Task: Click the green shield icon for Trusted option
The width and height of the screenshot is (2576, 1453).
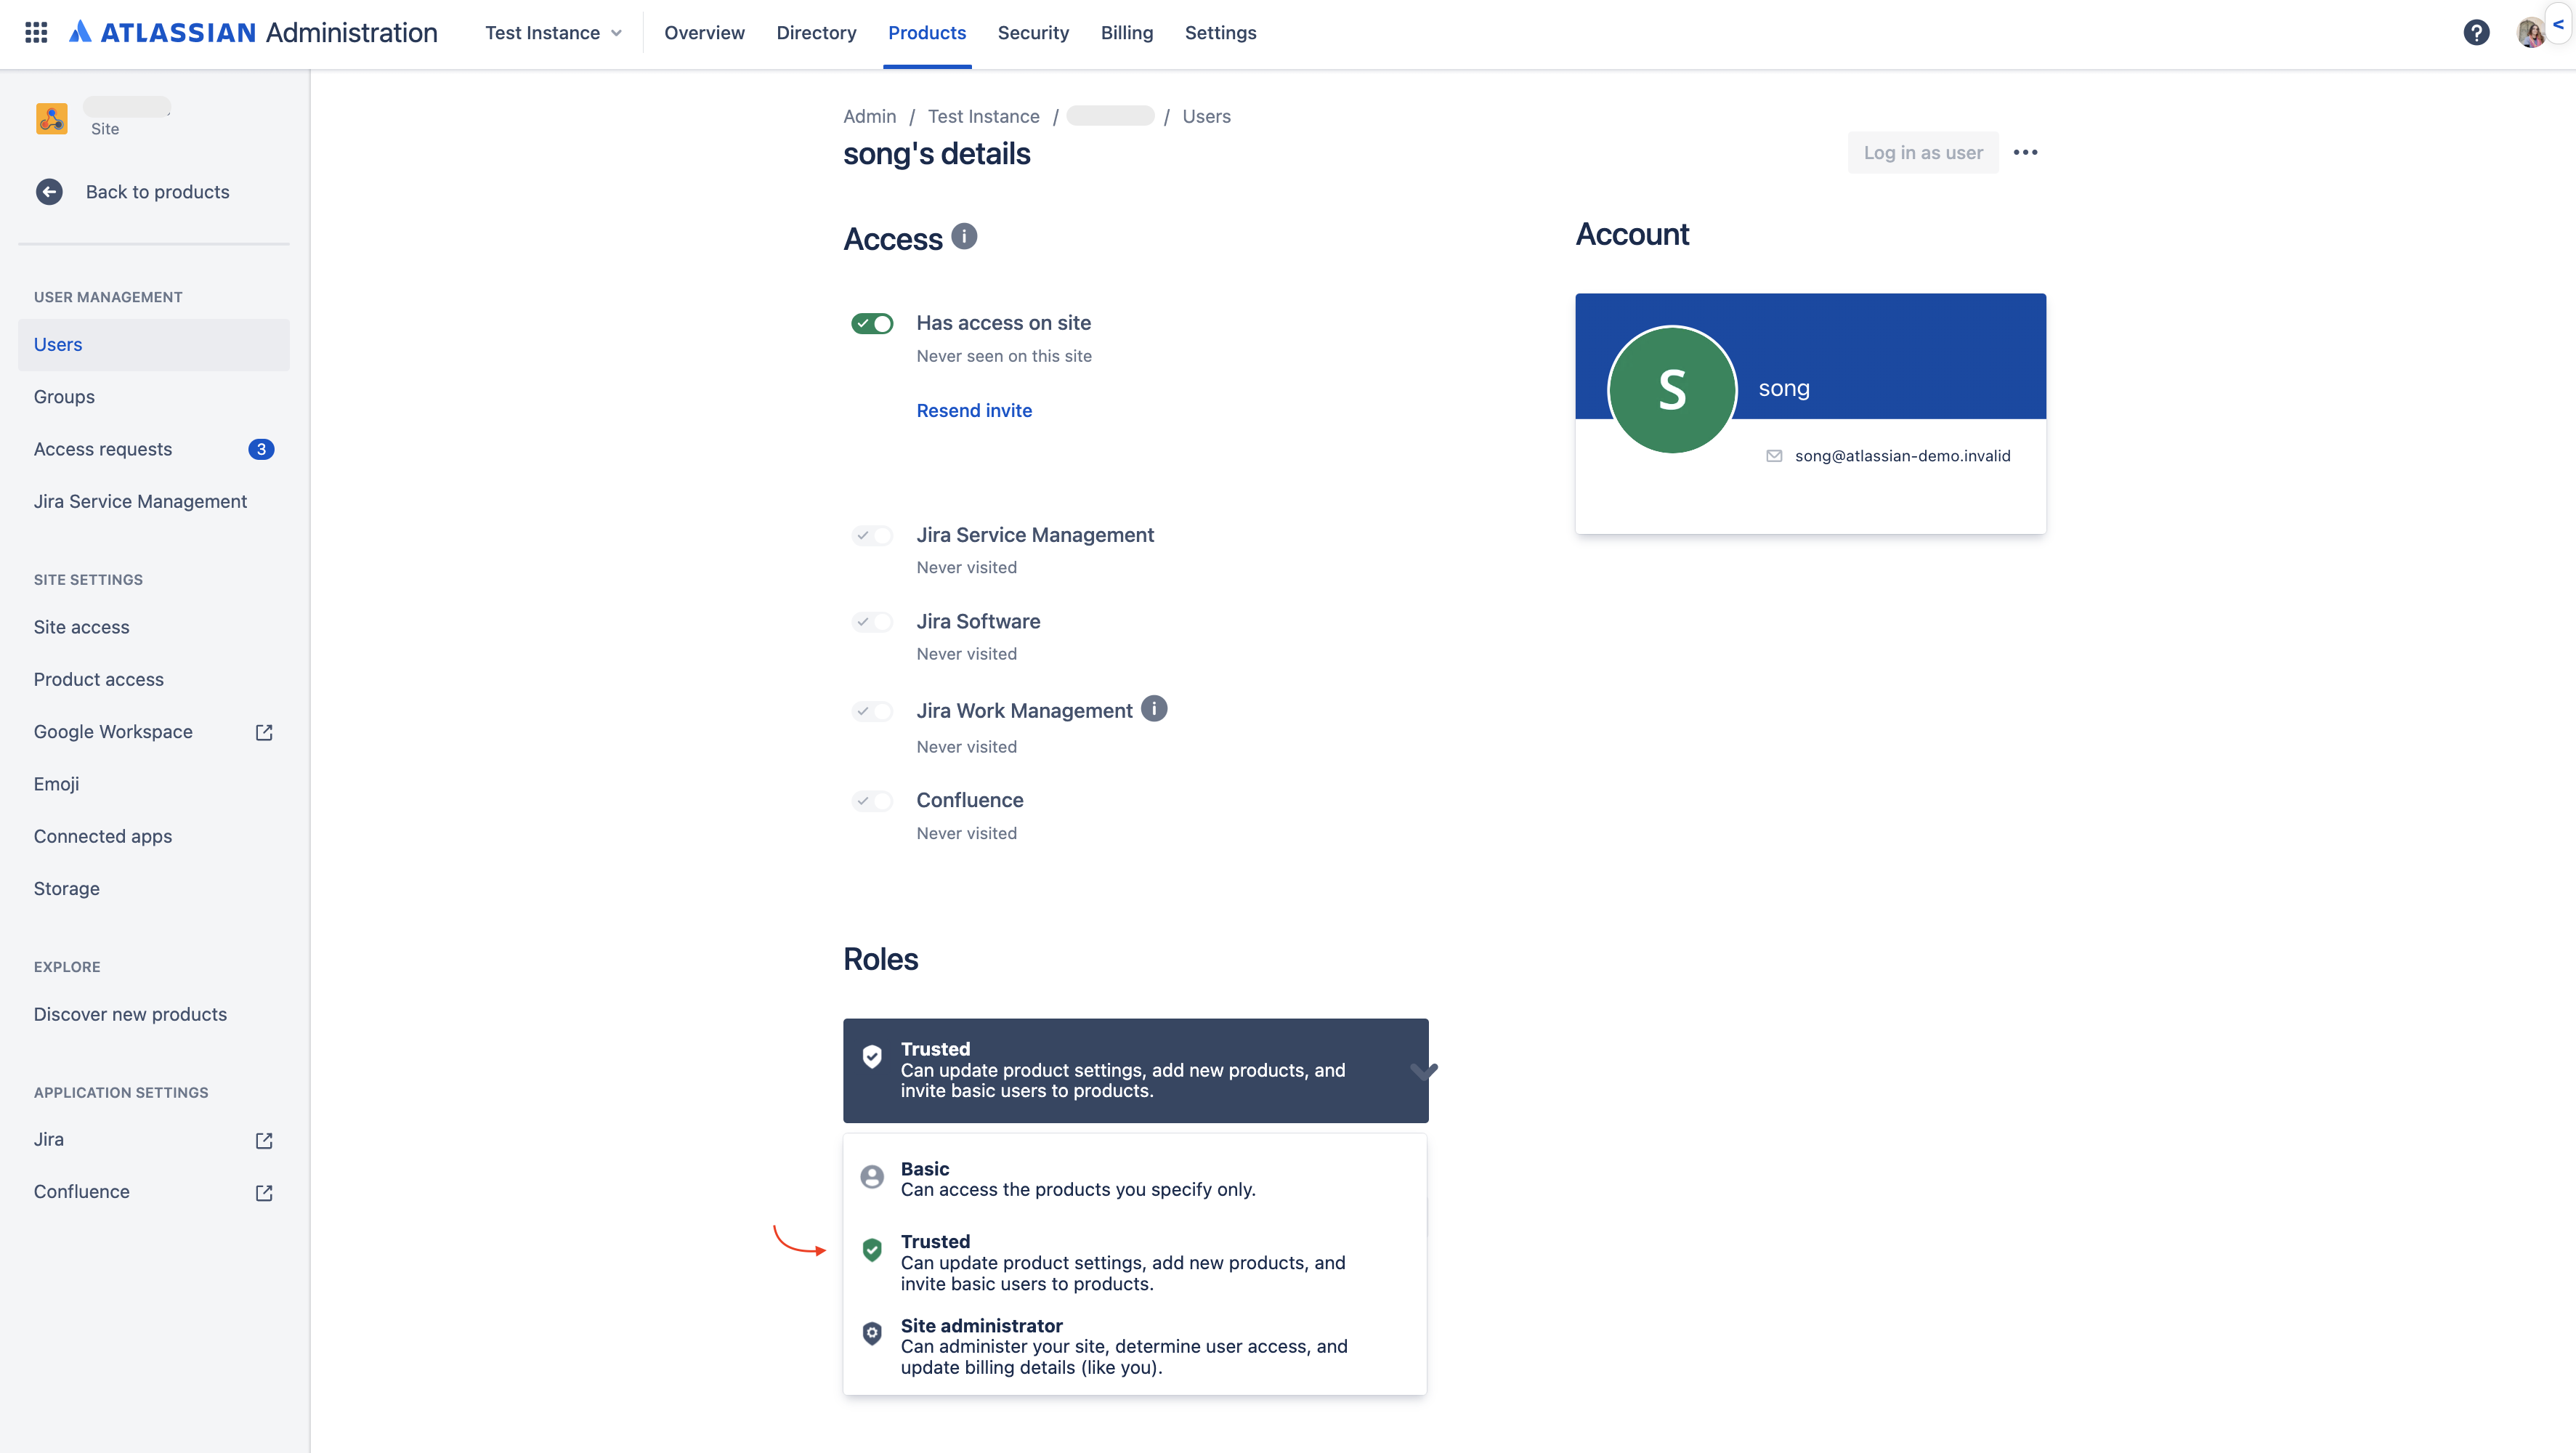Action: (872, 1250)
